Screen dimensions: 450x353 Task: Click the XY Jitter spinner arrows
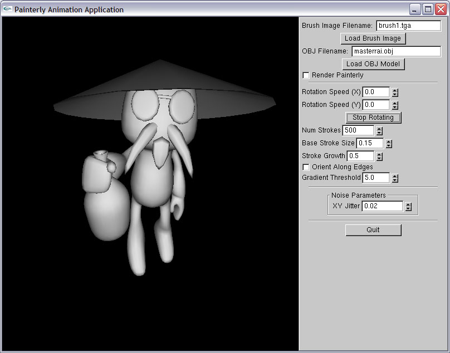(x=408, y=207)
